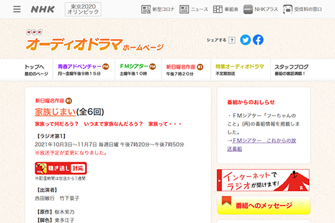Click the NHK logo in header
335x223 pixels.
pos(43,9)
